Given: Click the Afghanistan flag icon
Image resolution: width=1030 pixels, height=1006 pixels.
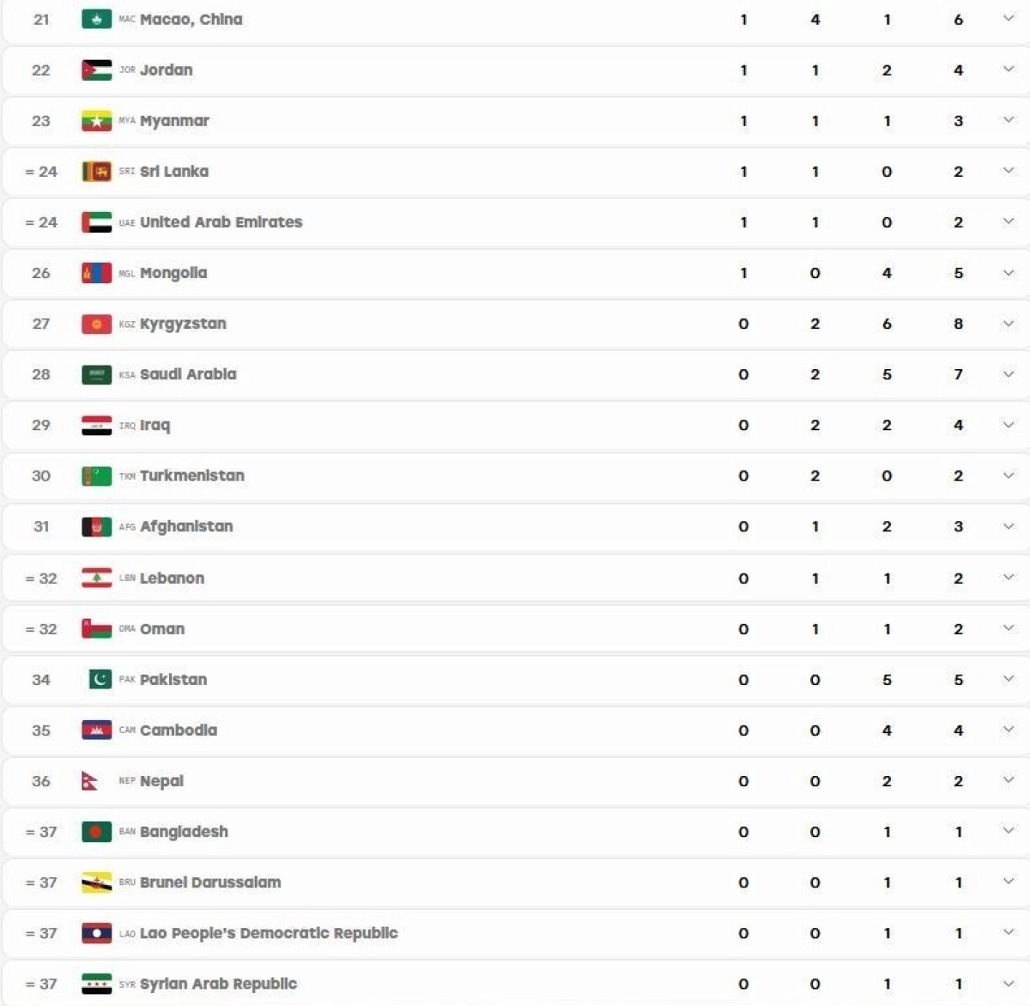Looking at the screenshot, I should pos(96,526).
